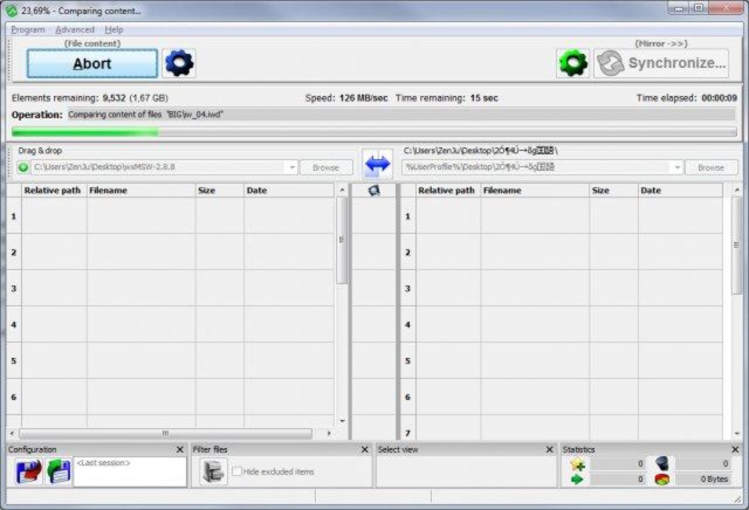Close the Configuration panel
This screenshot has width=749, height=510.
click(x=180, y=449)
